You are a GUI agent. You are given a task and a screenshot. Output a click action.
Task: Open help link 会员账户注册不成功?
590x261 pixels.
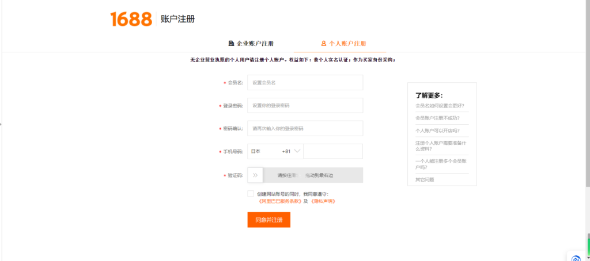(437, 118)
